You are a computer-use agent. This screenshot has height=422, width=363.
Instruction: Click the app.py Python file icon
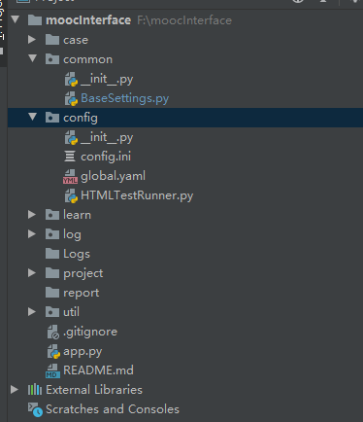pyautogui.click(x=53, y=352)
